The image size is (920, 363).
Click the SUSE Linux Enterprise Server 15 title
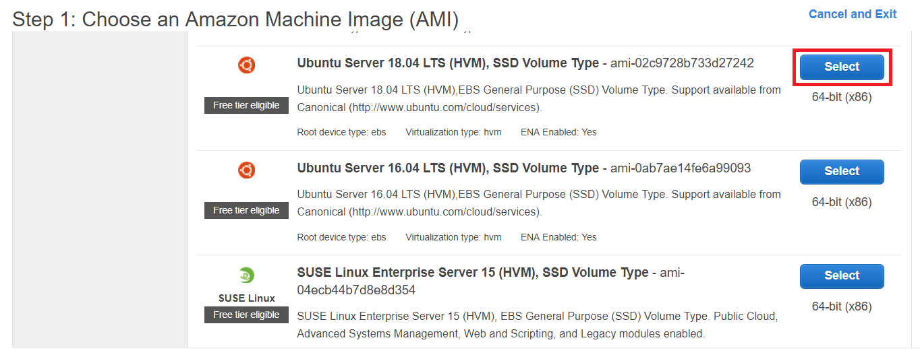point(473,273)
